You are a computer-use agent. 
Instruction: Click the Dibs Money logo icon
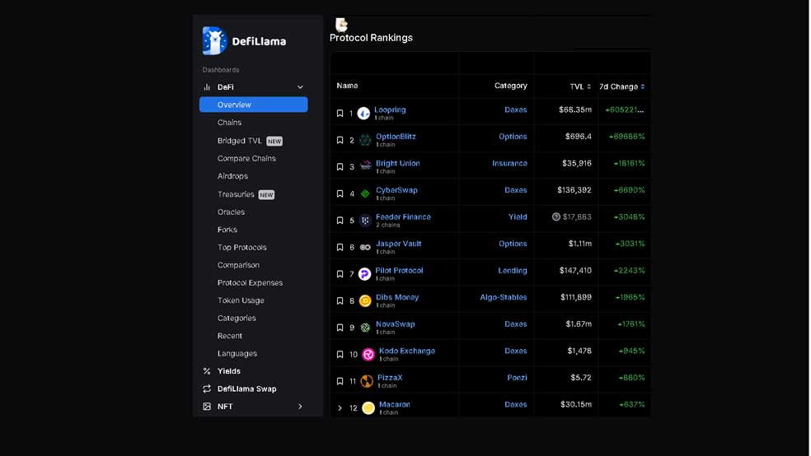(365, 300)
